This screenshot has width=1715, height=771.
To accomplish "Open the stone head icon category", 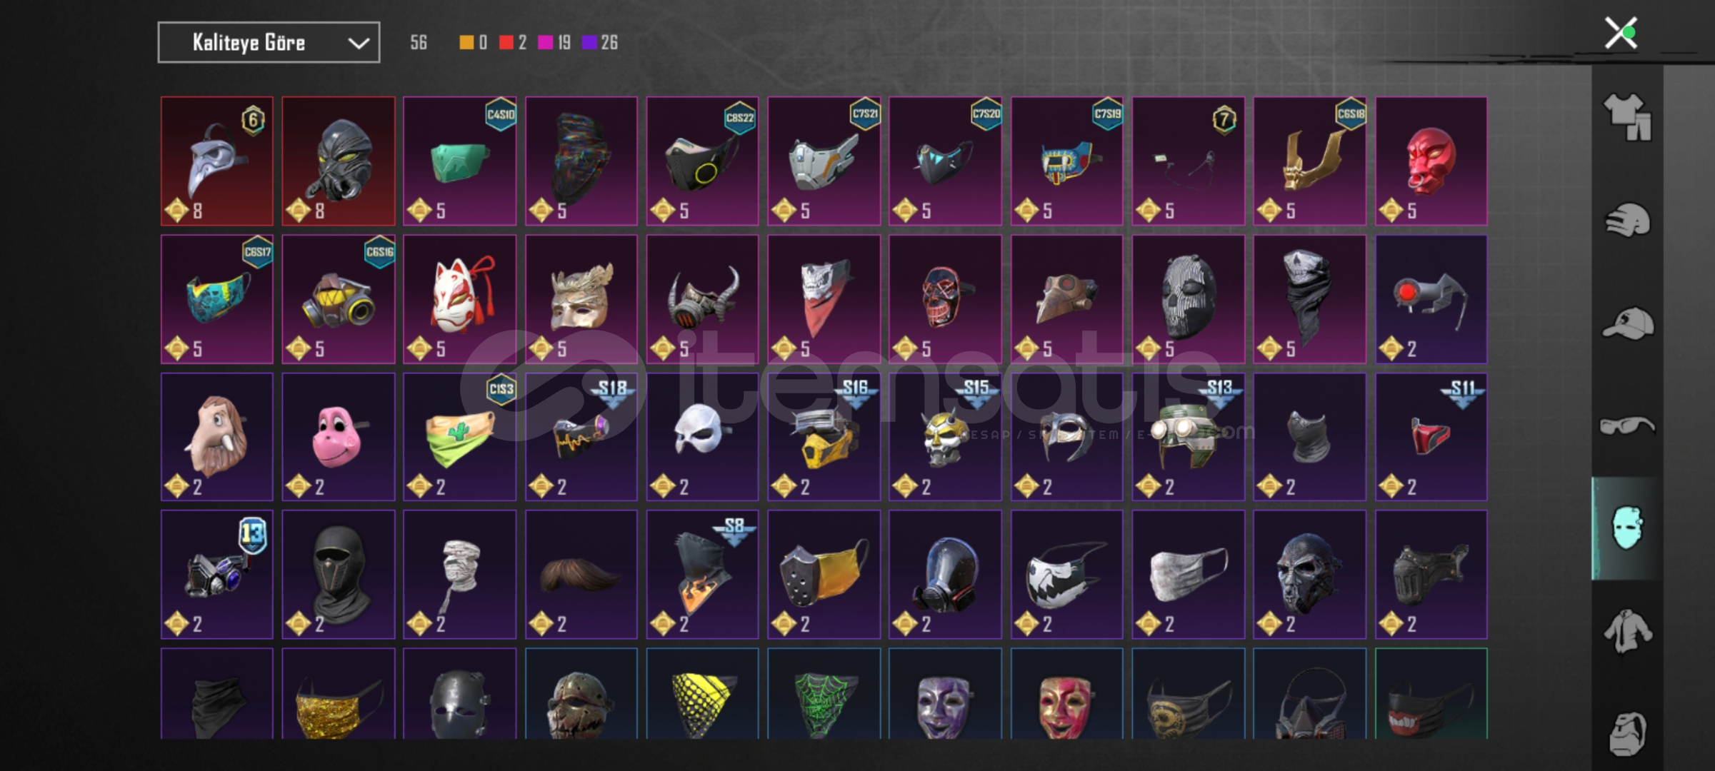I will [1627, 733].
